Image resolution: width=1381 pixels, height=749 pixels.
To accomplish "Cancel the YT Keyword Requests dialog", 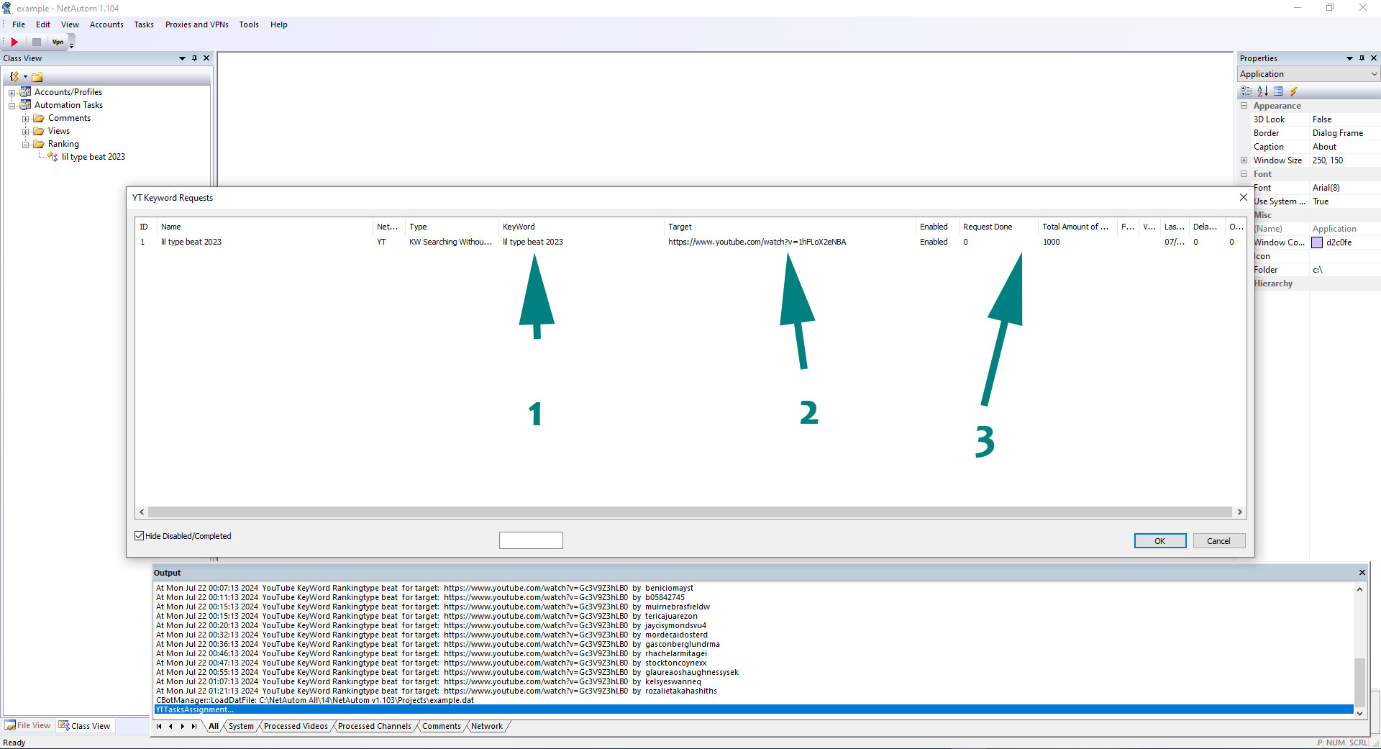I will click(x=1218, y=541).
